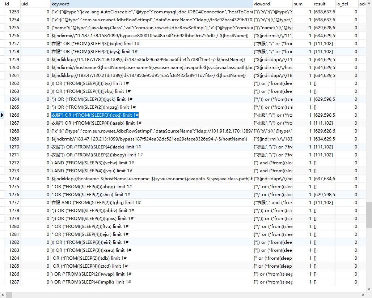Click keyword containing SLEEP(2)))chcu
The height and width of the screenshot is (298, 372).
[x=152, y=194]
